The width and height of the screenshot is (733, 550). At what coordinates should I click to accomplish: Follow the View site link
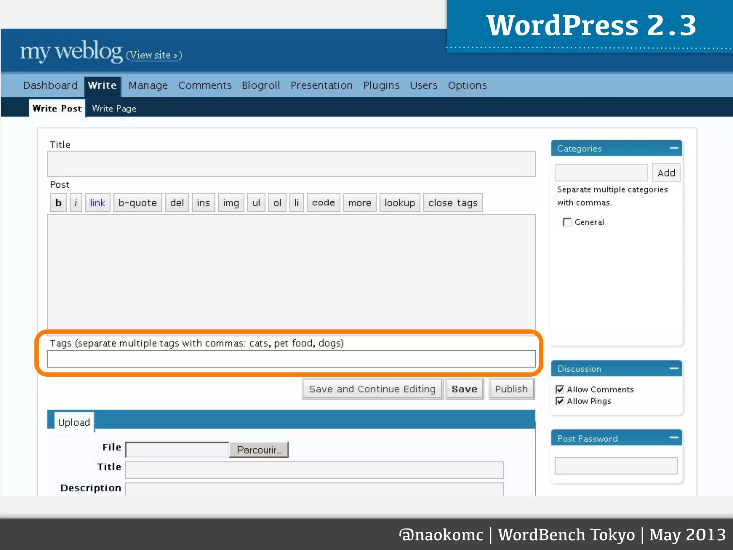click(x=154, y=55)
